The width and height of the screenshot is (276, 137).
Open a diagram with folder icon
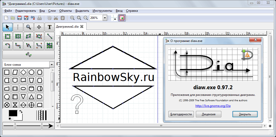tap(13, 18)
